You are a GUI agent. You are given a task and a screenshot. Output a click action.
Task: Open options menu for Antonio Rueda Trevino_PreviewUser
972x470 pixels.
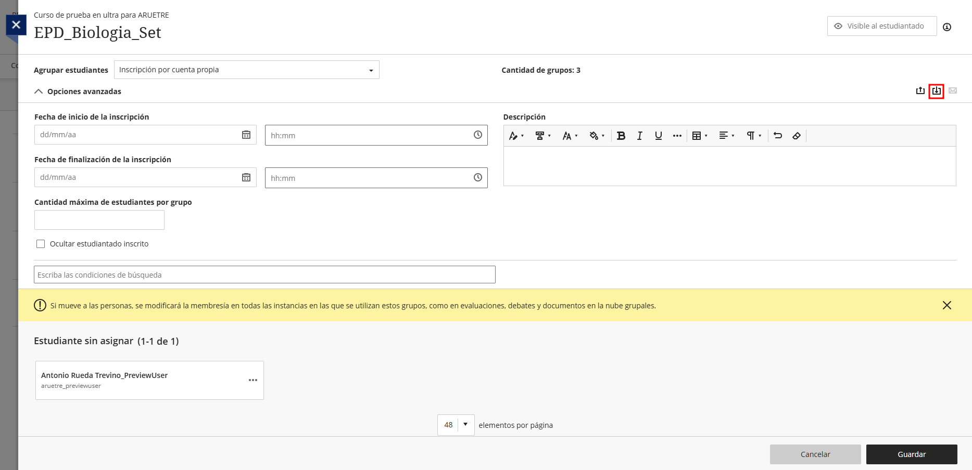click(x=253, y=380)
